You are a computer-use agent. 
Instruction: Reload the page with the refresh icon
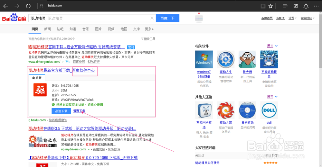(28, 6)
